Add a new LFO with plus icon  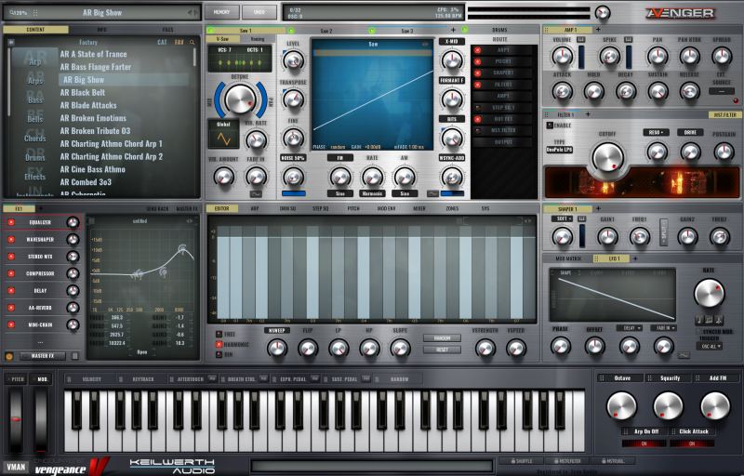[x=635, y=258]
